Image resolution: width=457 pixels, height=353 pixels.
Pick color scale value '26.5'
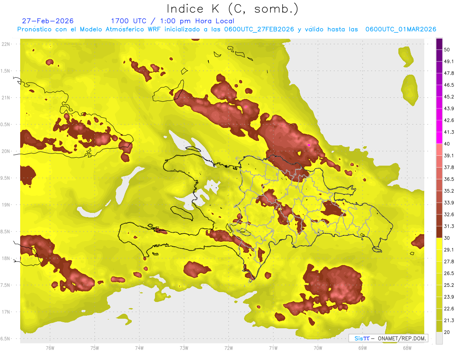pos(449,273)
